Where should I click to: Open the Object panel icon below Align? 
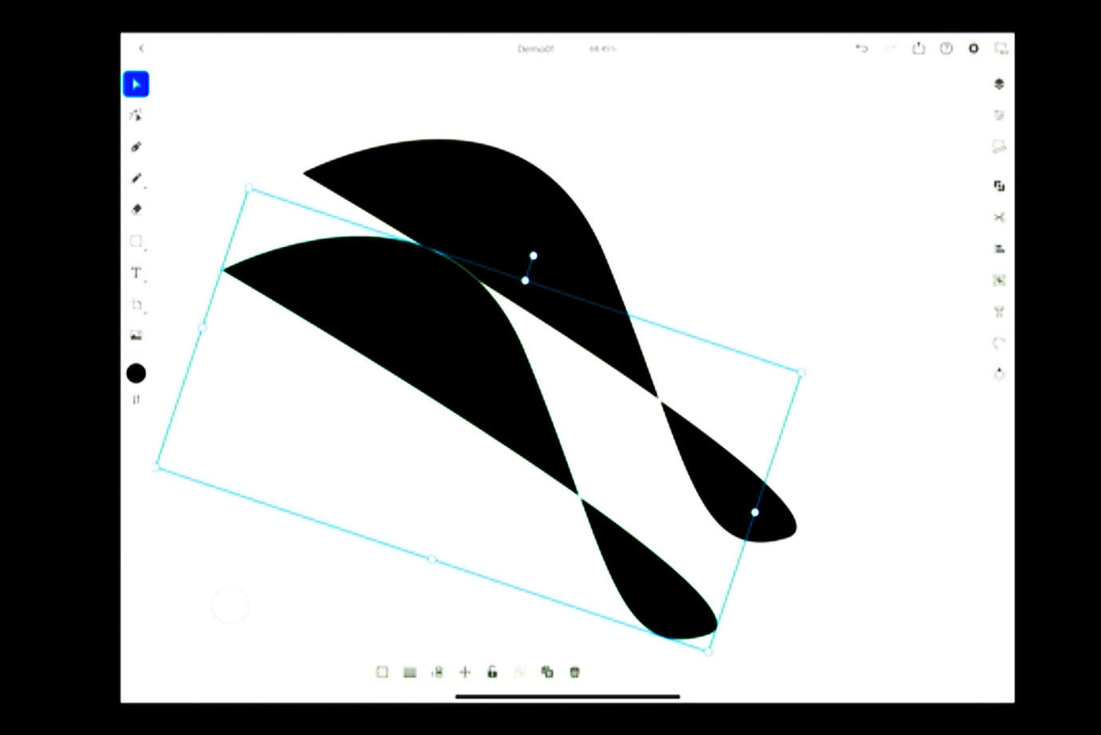pos(999,280)
